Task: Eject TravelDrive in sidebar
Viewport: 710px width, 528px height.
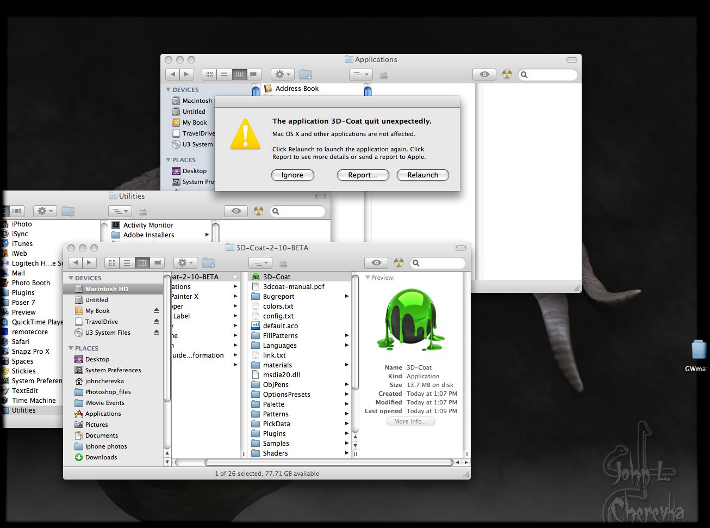Action: point(157,322)
